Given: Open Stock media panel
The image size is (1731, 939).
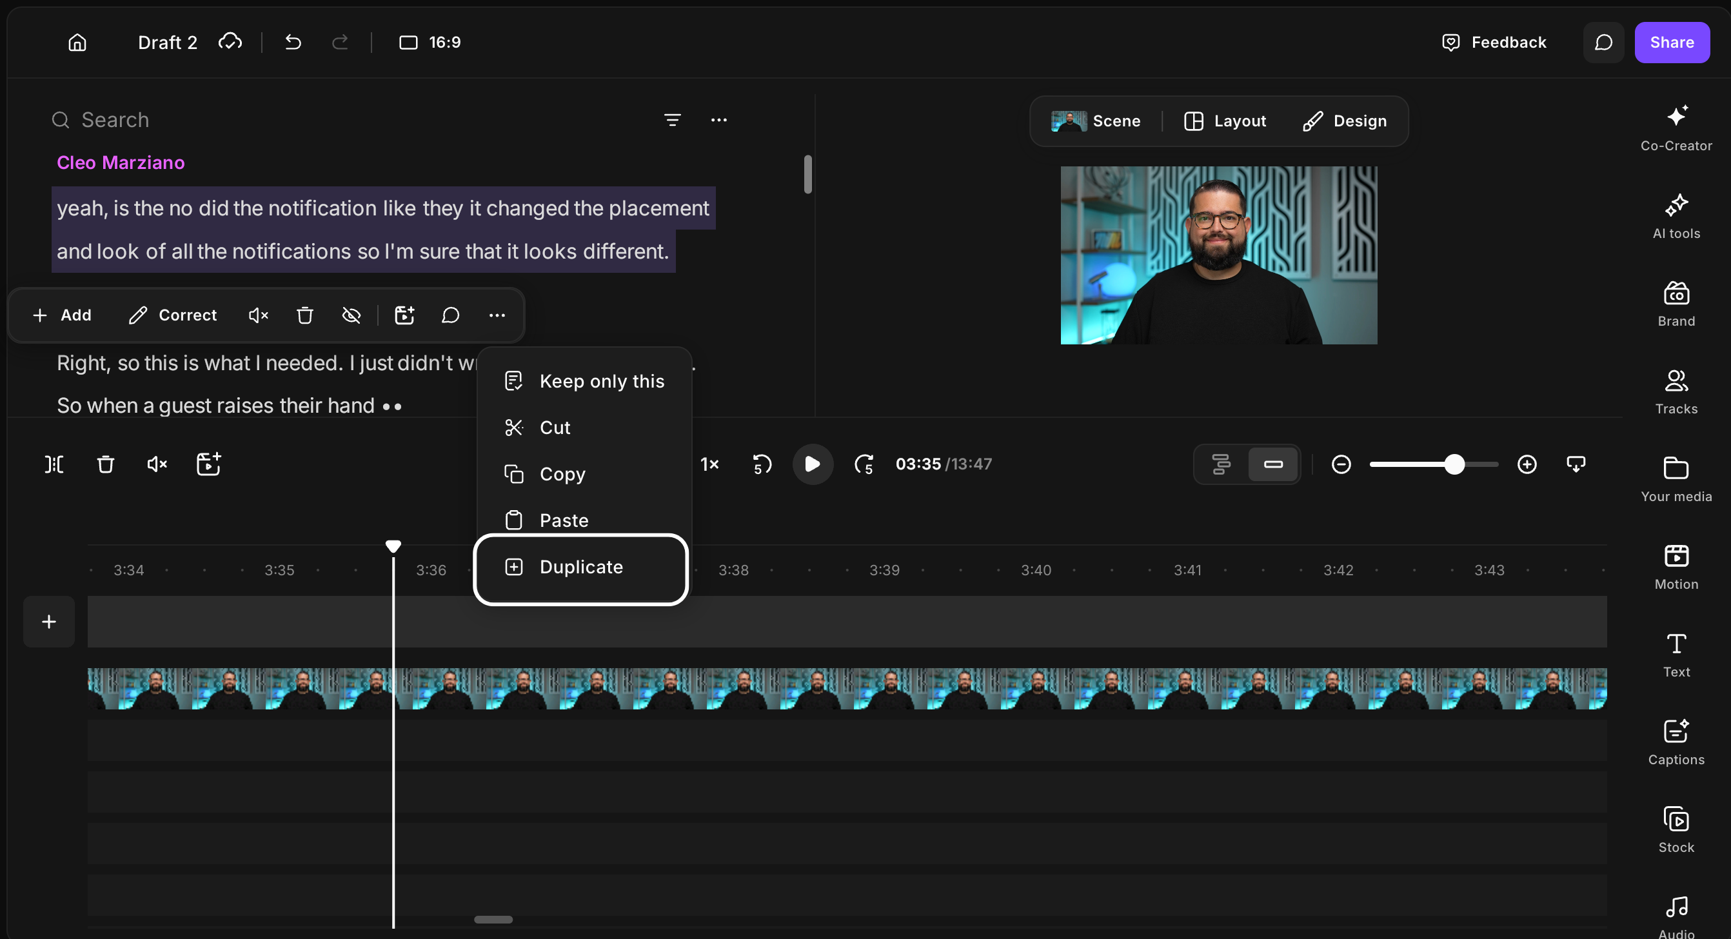Looking at the screenshot, I should [x=1676, y=829].
